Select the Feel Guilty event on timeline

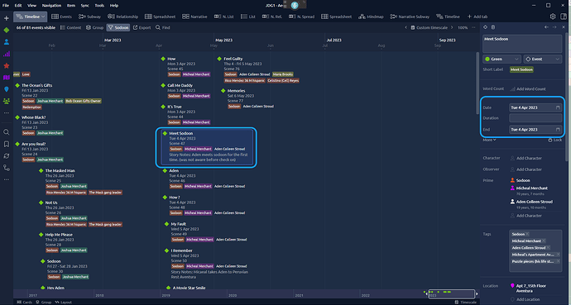click(233, 59)
